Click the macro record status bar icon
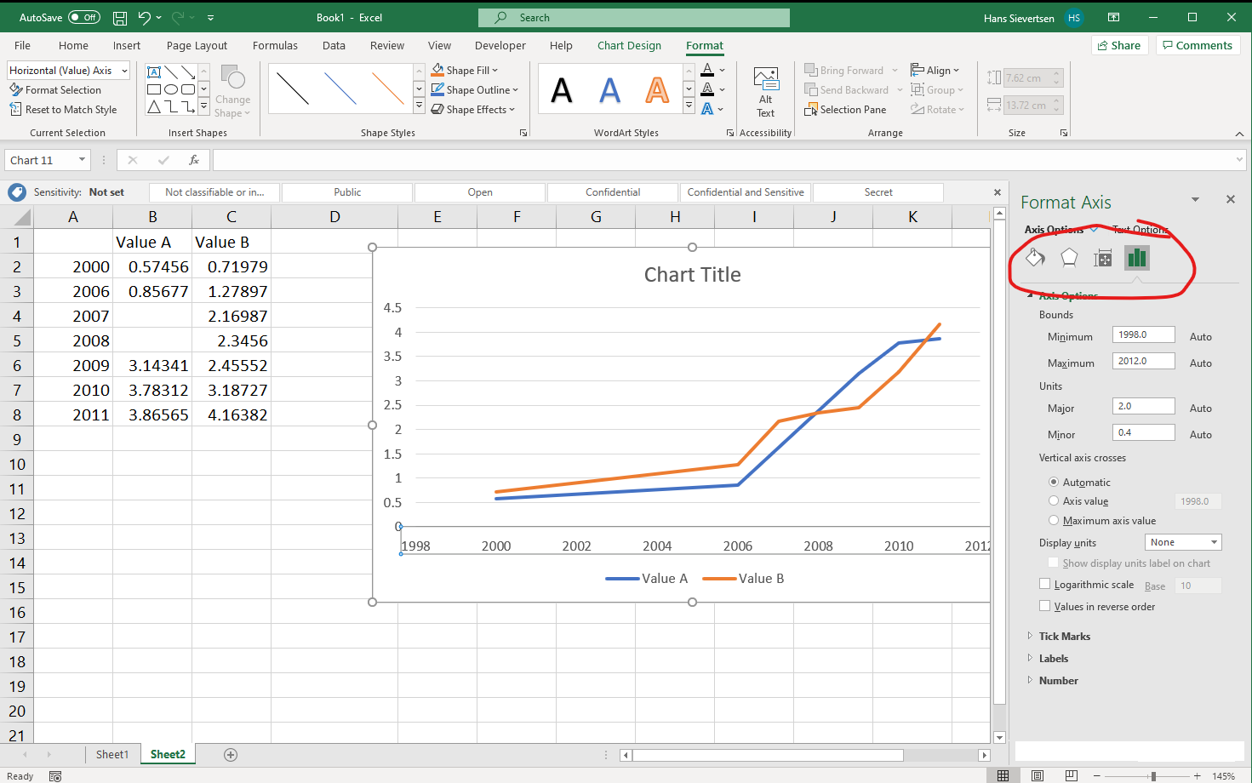 [55, 776]
